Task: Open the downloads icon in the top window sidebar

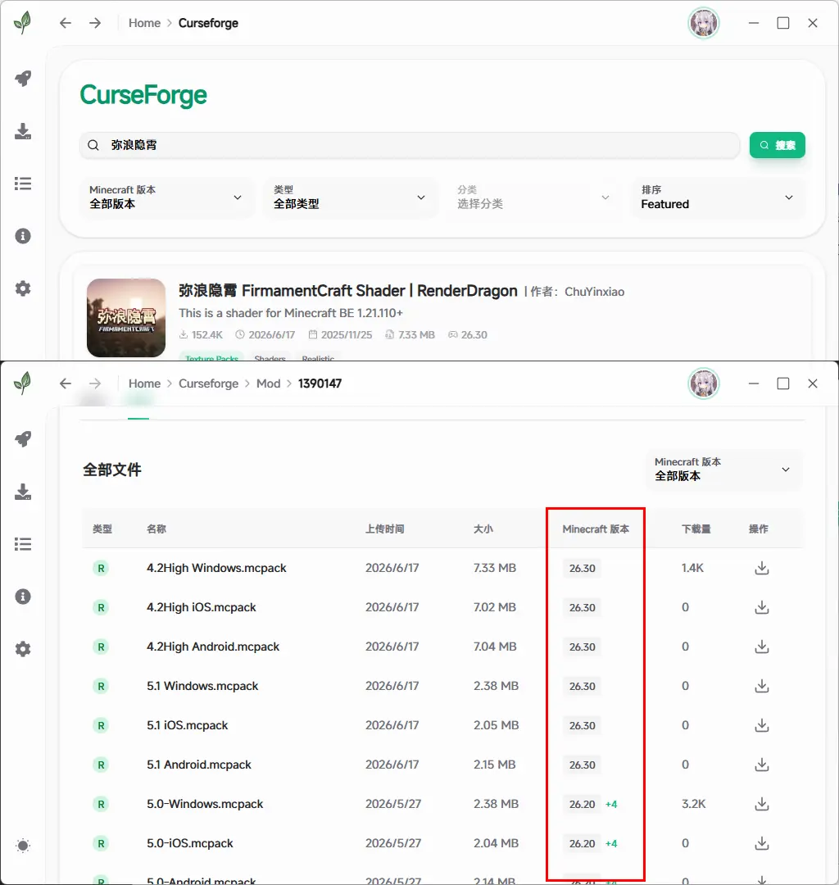Action: (23, 131)
